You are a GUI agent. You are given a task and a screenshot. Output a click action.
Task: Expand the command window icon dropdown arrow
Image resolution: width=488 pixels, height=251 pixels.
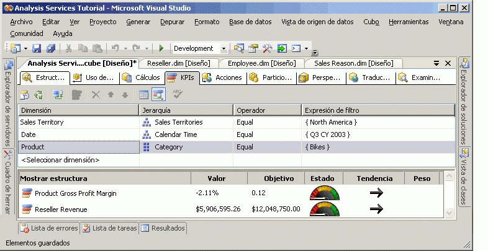click(306, 48)
